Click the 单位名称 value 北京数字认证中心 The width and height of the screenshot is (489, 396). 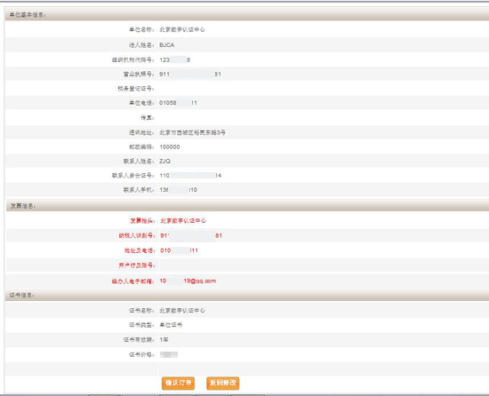coord(182,29)
